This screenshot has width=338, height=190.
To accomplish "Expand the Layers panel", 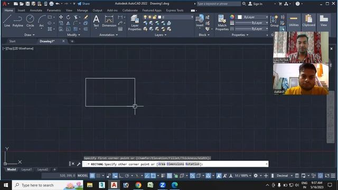I will [x=161, y=35].
